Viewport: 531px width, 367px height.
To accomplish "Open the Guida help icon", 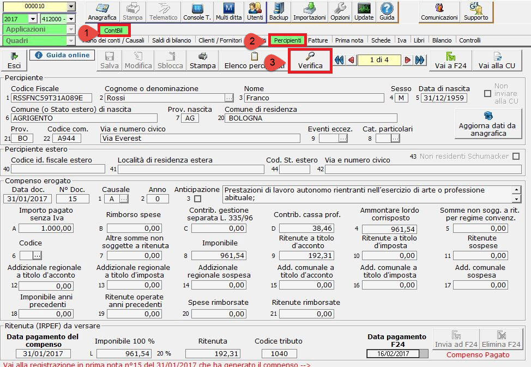I will pyautogui.click(x=387, y=12).
